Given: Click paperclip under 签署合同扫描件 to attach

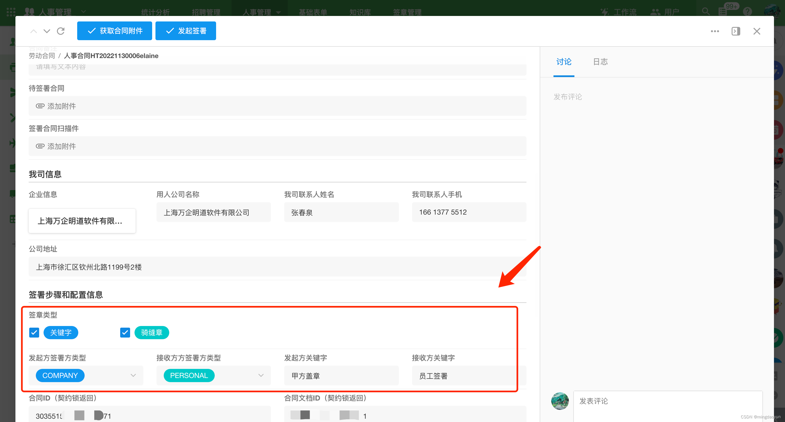Looking at the screenshot, I should (40, 146).
